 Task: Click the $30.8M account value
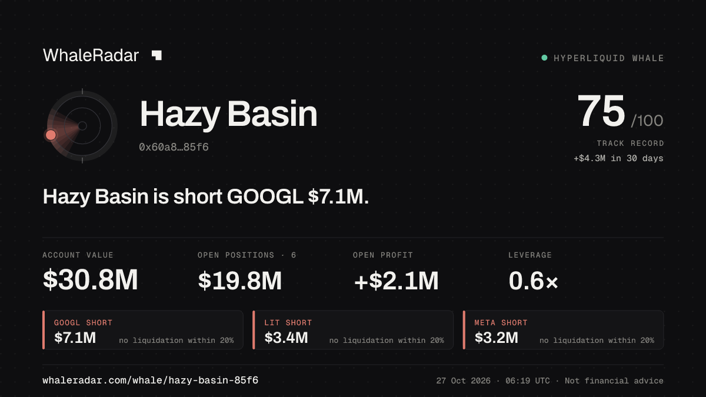click(91, 281)
